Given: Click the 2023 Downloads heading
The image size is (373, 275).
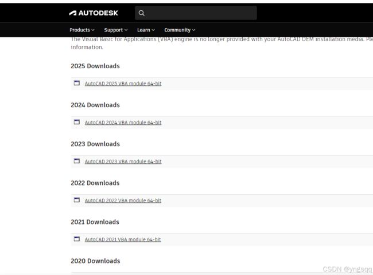Looking at the screenshot, I should pos(95,144).
